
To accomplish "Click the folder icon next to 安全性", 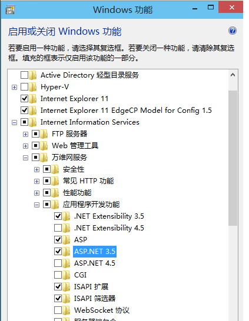I will click(x=55, y=169).
